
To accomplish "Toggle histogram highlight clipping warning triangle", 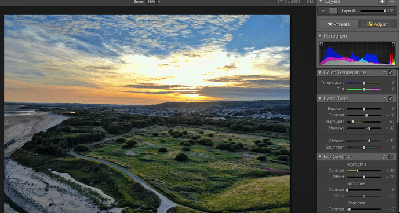I will click(x=393, y=44).
